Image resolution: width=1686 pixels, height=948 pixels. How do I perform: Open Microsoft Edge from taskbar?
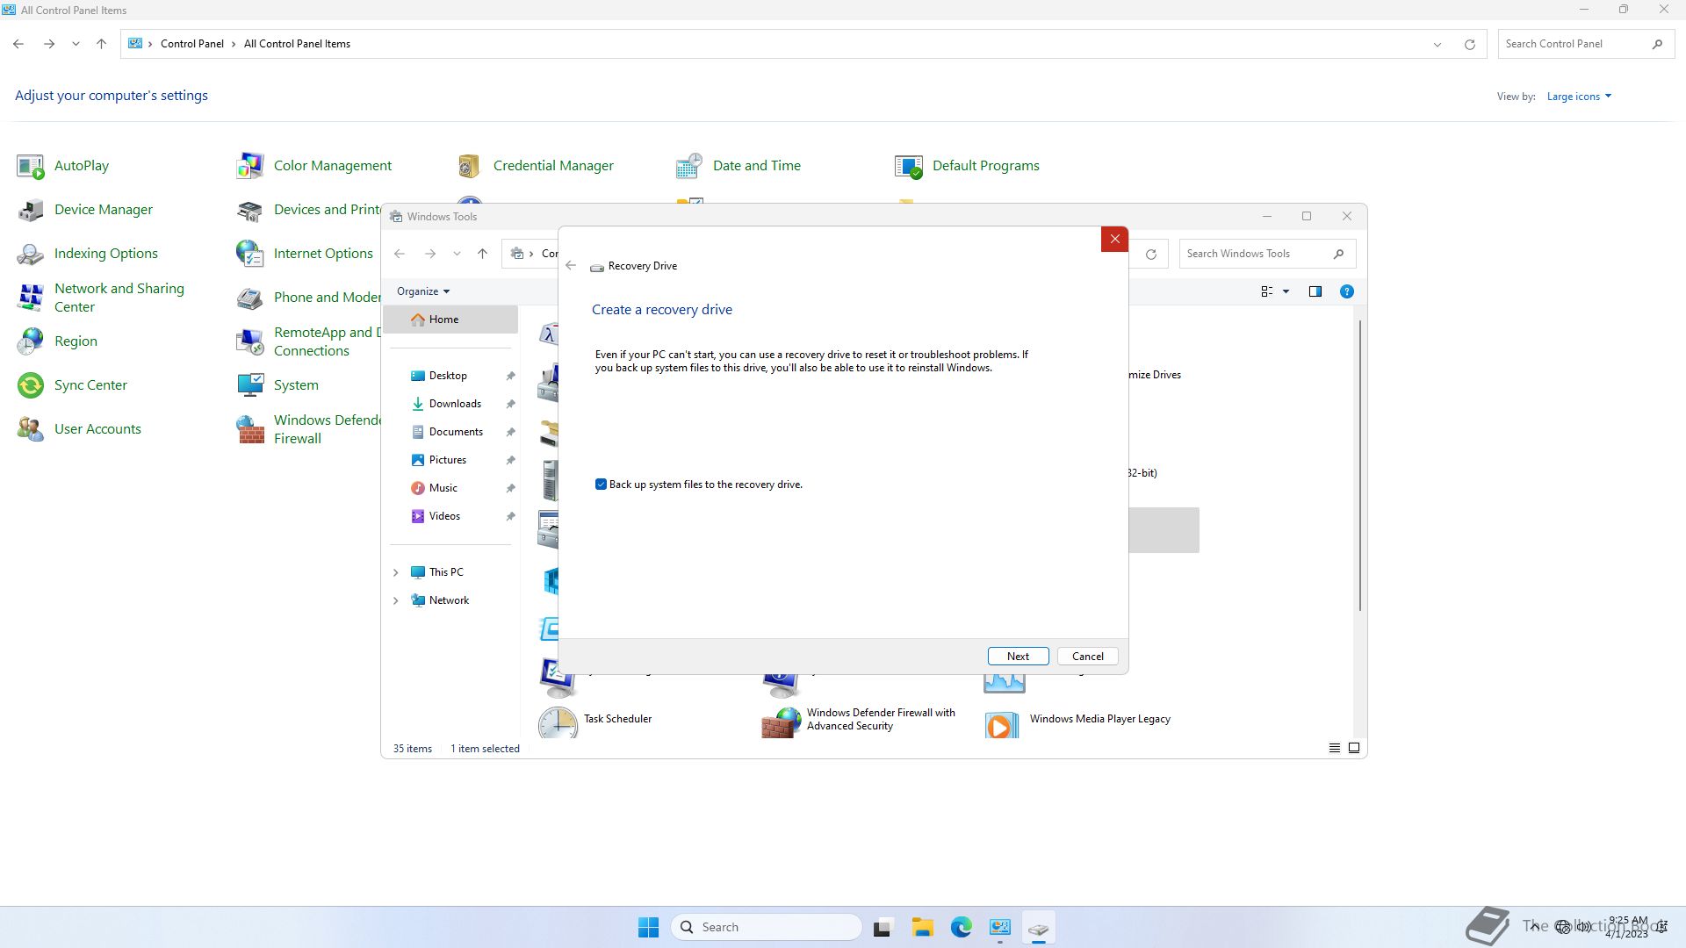coord(961,927)
